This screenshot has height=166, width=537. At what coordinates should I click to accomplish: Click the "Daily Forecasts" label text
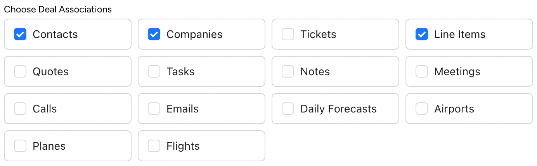pyautogui.click(x=338, y=109)
